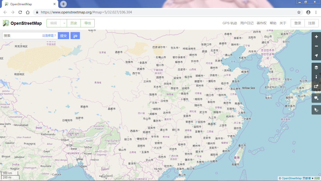
Task: Click the 台北市 label on the map
Action: [x=242, y=145]
